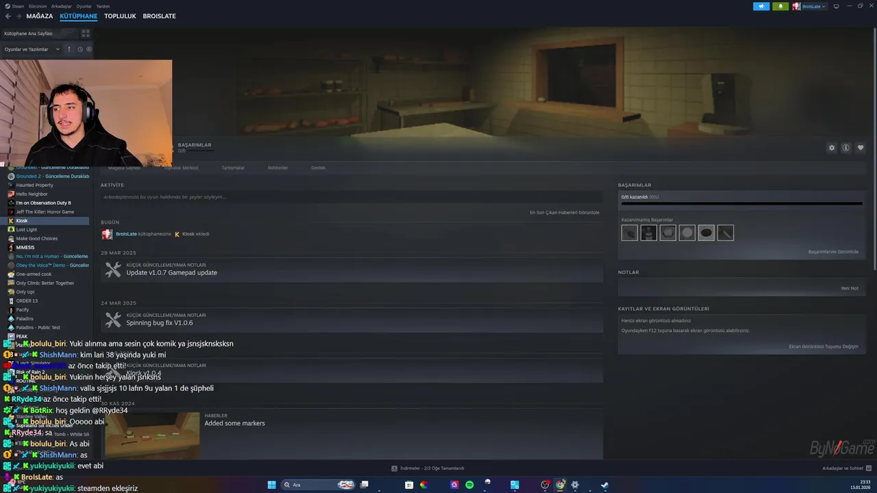Click Yeni Not button

(850, 288)
